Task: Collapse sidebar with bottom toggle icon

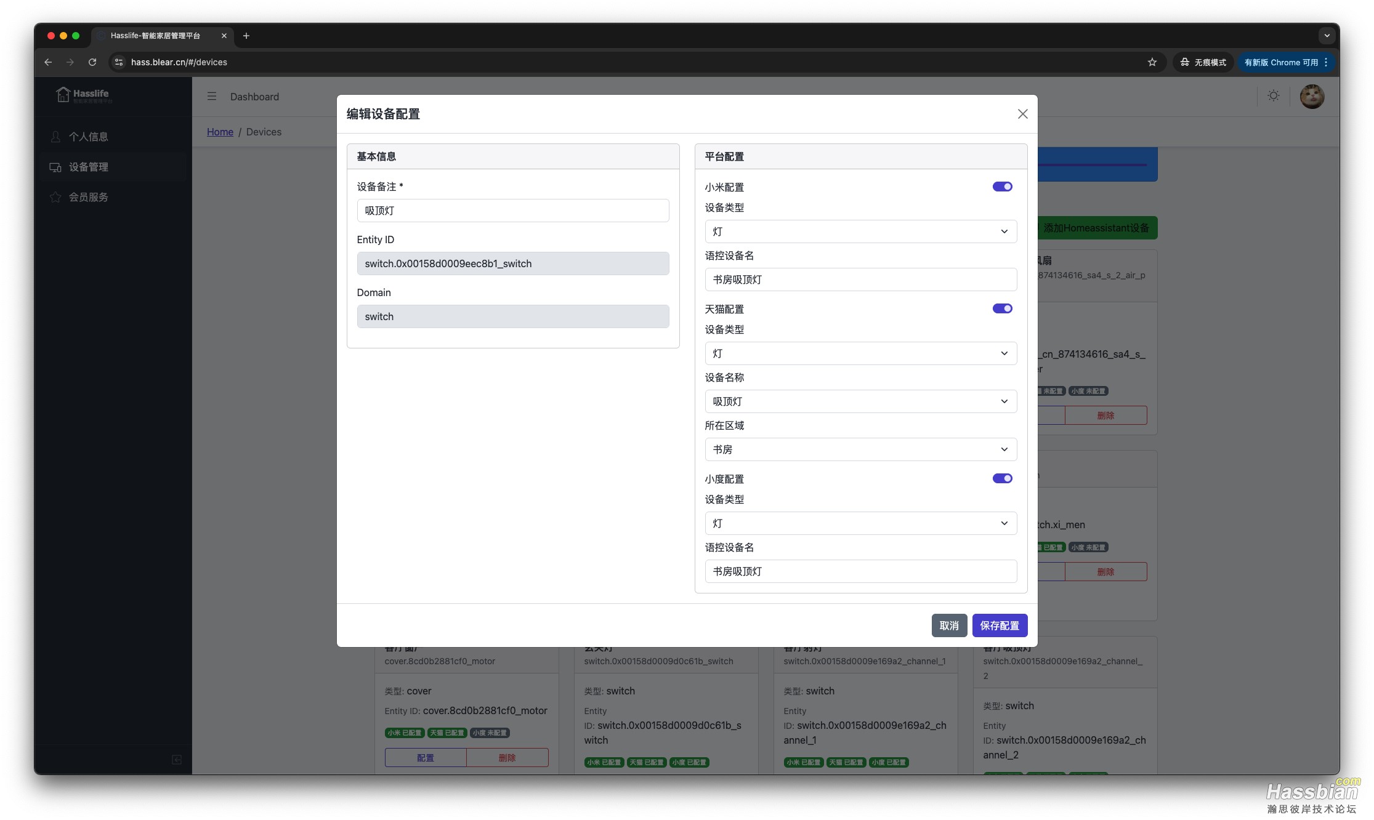Action: pos(177,760)
